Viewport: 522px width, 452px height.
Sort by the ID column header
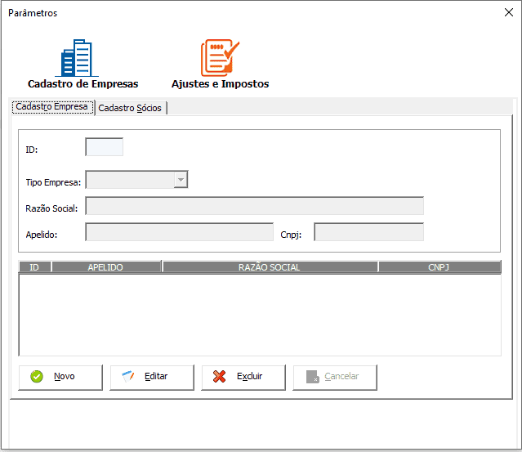[x=34, y=267]
